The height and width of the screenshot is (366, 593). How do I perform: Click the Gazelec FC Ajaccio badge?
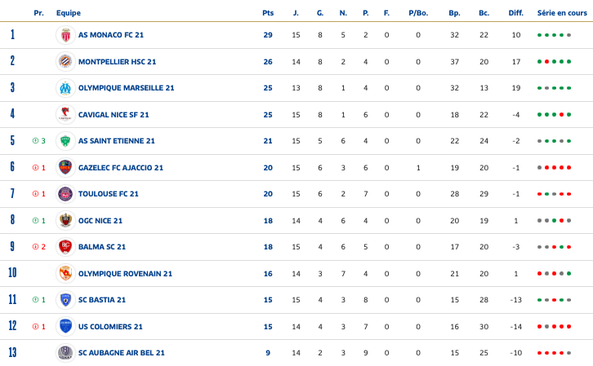click(x=65, y=167)
